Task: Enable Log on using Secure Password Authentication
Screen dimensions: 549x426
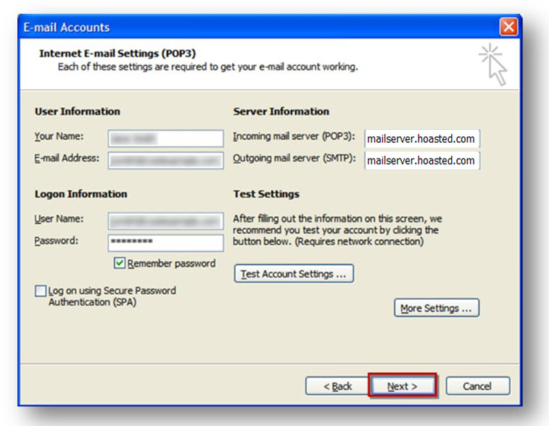Action: tap(41, 291)
